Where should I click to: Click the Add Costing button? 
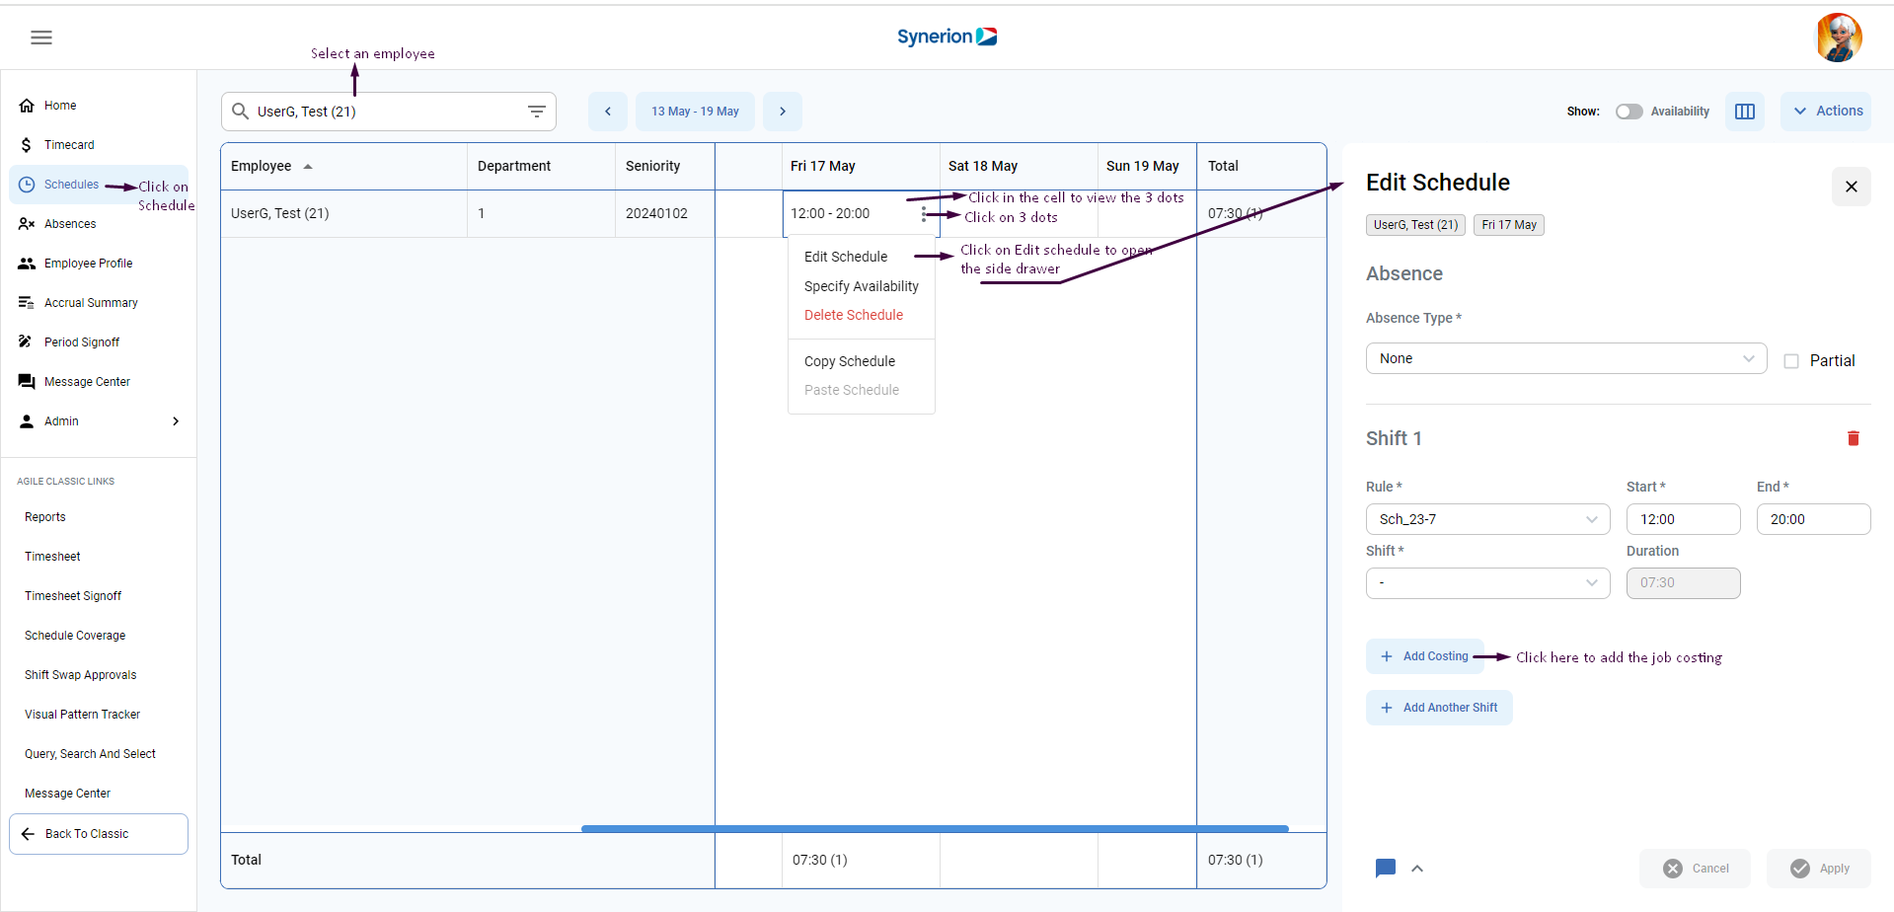click(1424, 656)
